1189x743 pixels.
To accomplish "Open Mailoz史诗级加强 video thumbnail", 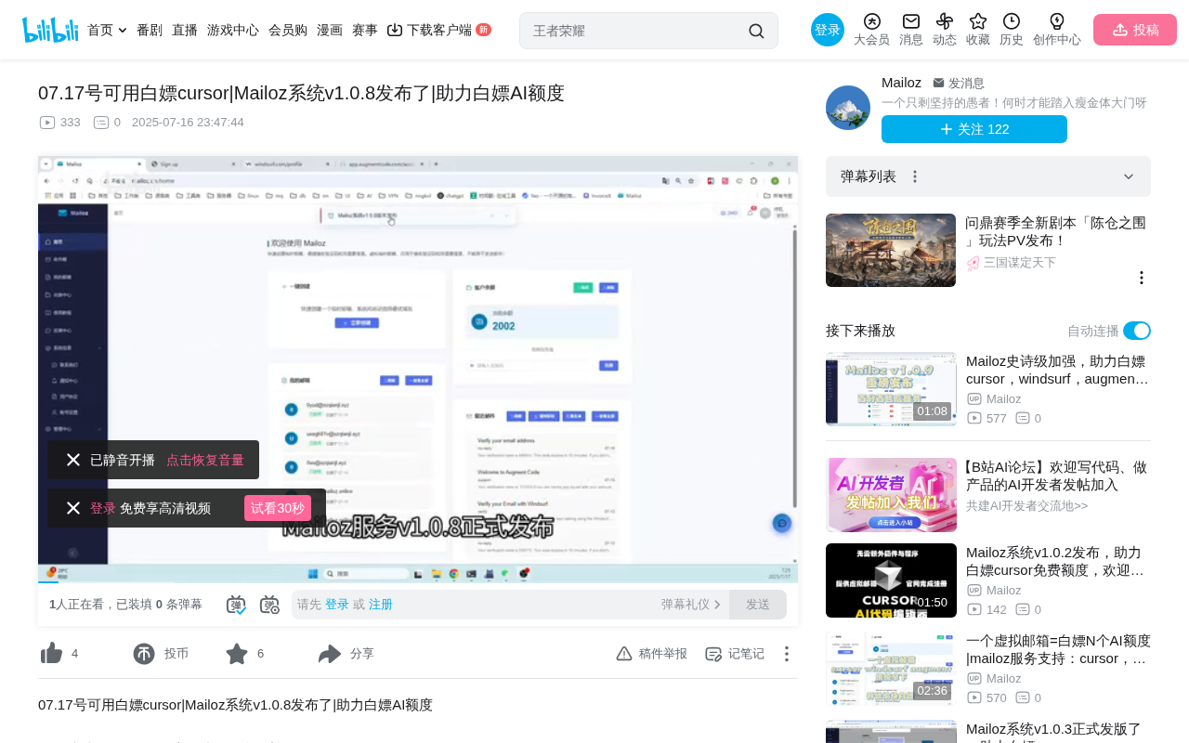I will (x=891, y=389).
